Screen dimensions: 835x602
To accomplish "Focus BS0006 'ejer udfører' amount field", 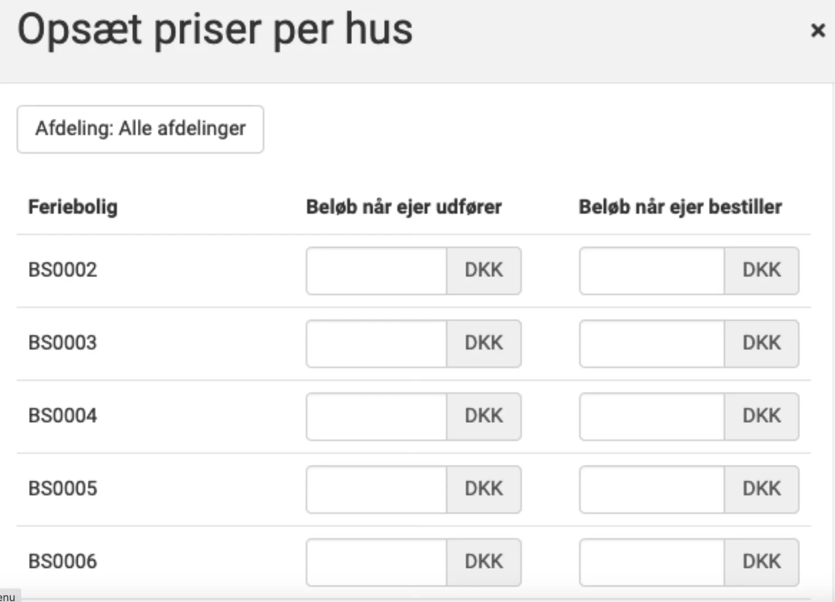I will point(376,562).
